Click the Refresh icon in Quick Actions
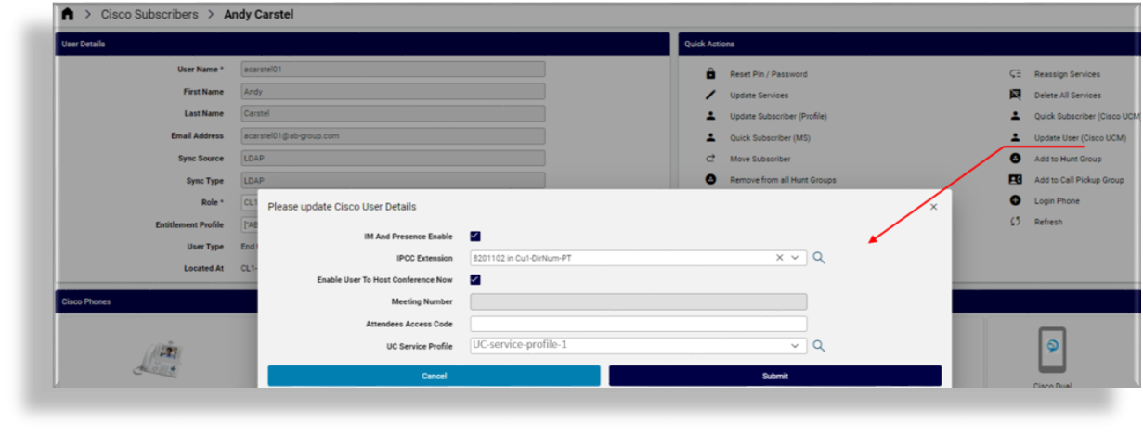Viewport: 1143px width, 435px height. point(1015,222)
